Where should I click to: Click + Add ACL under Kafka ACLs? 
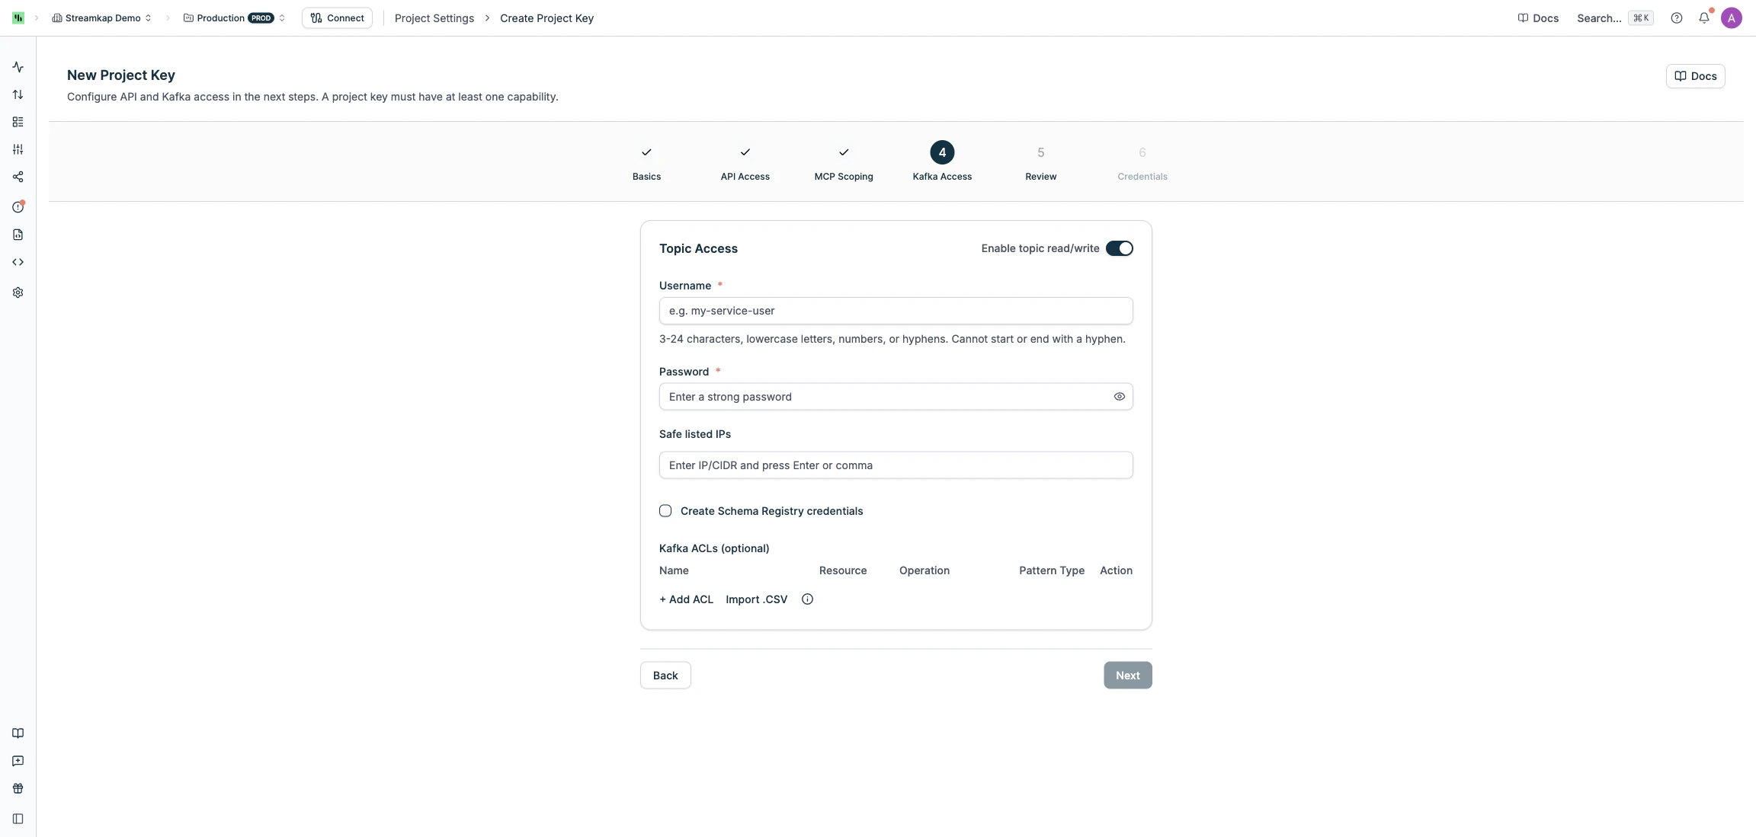point(684,599)
